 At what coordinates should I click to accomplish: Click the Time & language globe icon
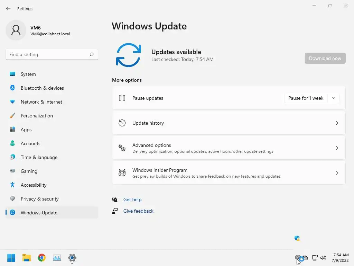click(x=12, y=157)
